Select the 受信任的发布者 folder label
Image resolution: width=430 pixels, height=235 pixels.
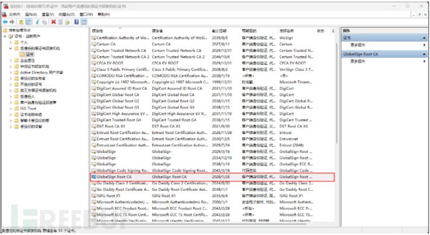pyautogui.click(x=33, y=79)
